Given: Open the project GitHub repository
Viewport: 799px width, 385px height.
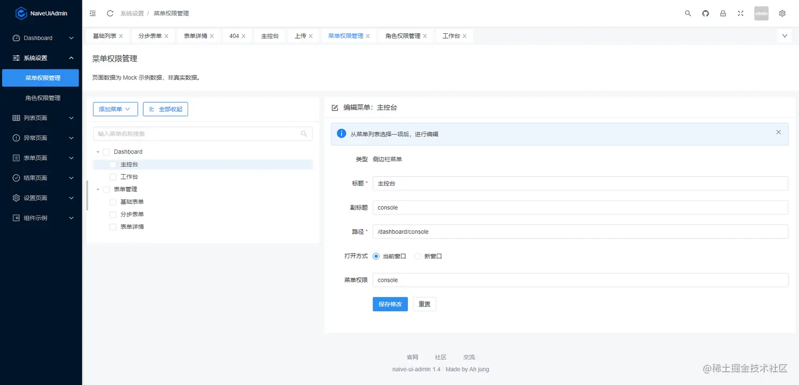Looking at the screenshot, I should pyautogui.click(x=705, y=13).
